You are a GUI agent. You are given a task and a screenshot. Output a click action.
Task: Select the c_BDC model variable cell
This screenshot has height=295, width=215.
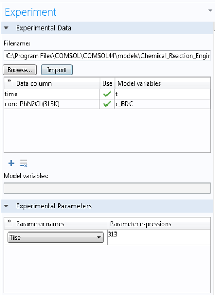[x=162, y=104]
